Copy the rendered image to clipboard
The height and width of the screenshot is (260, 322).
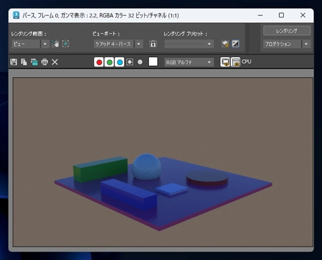[x=24, y=62]
